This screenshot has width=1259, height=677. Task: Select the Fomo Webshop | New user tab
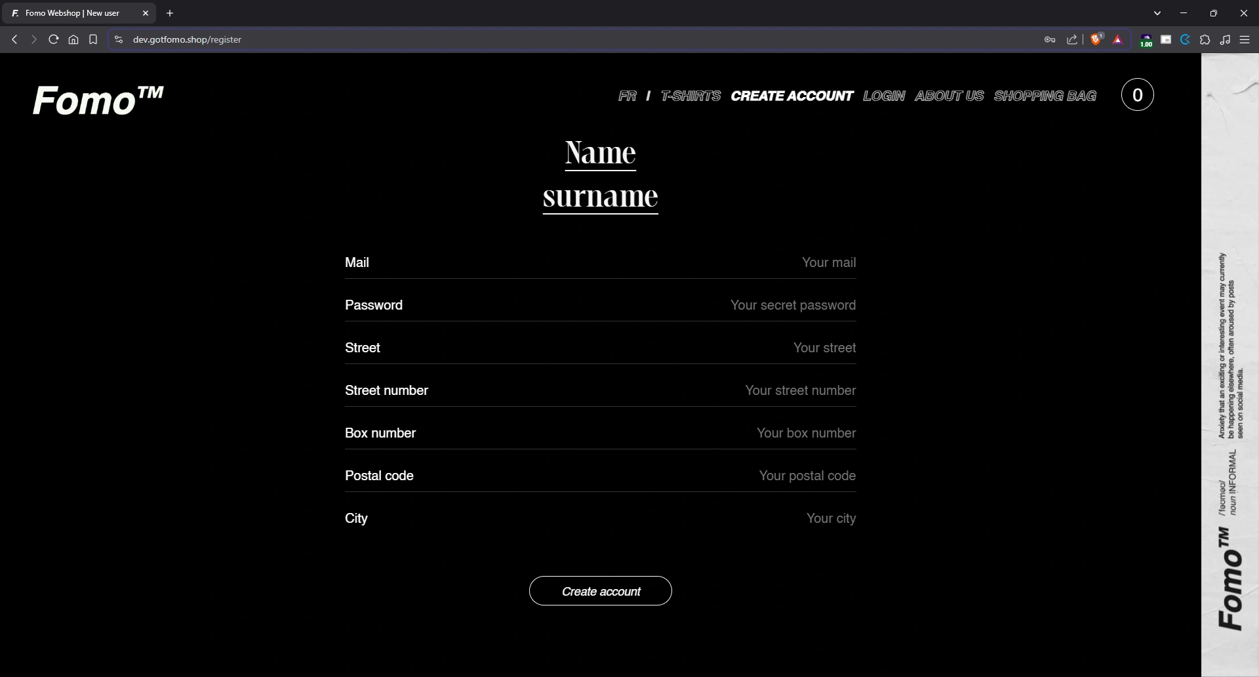click(x=80, y=13)
